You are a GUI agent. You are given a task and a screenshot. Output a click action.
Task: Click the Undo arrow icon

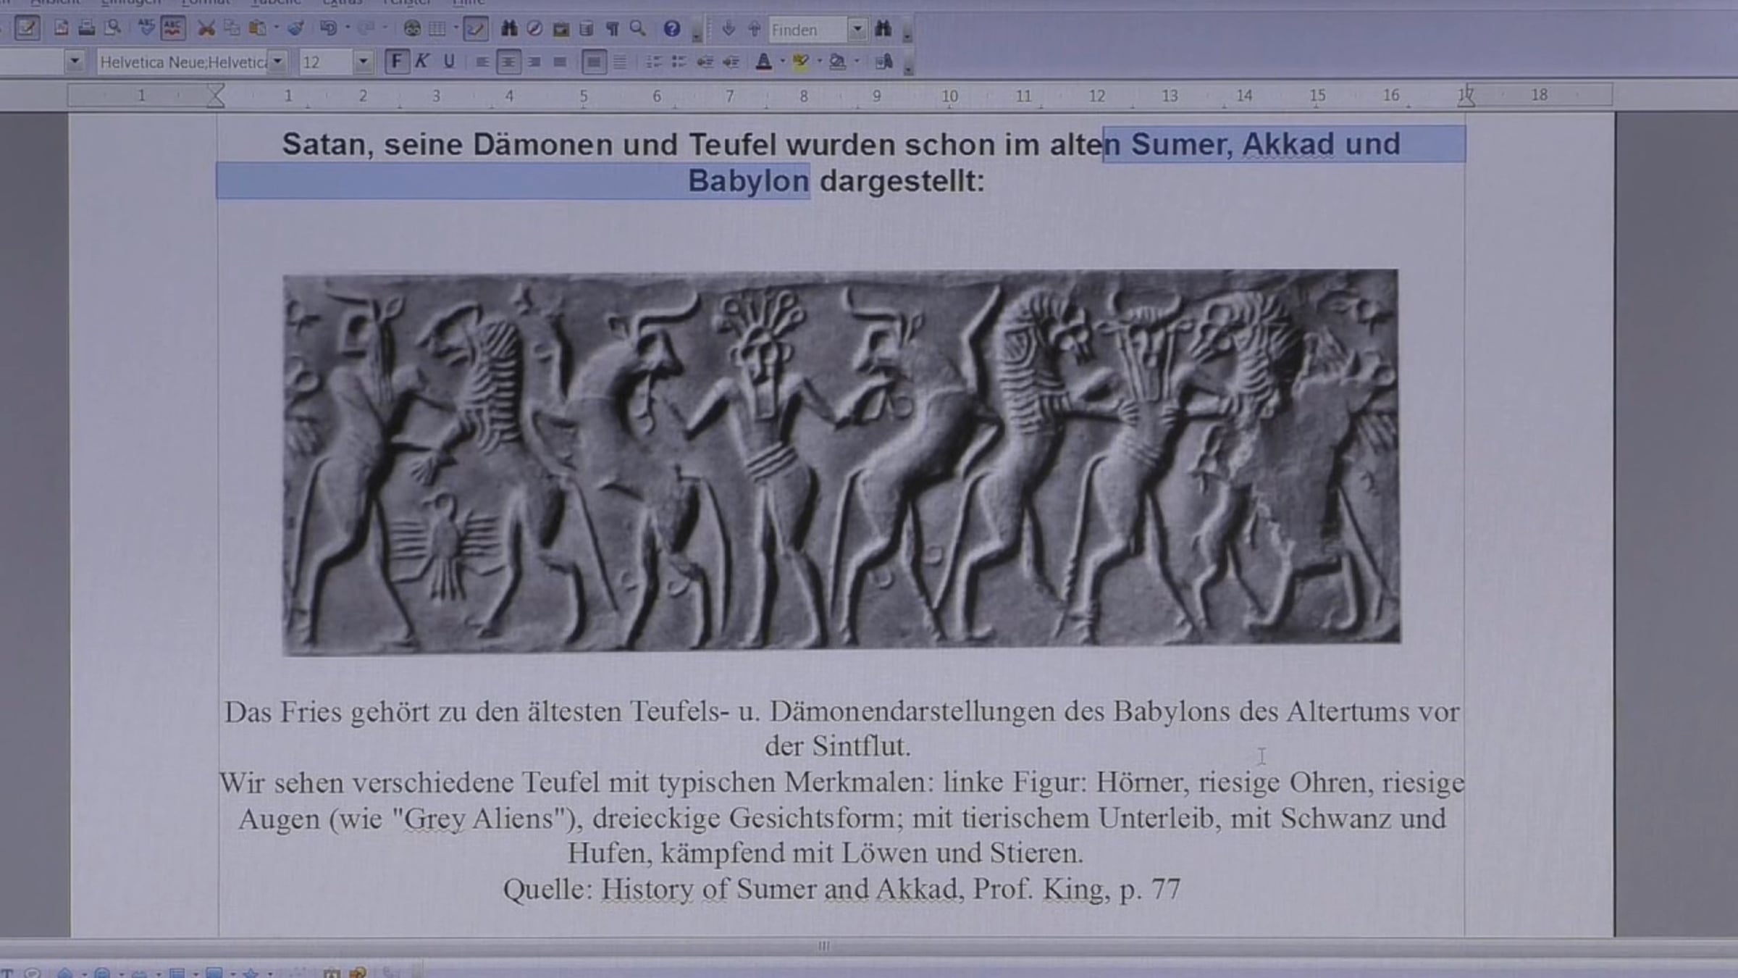tap(328, 29)
